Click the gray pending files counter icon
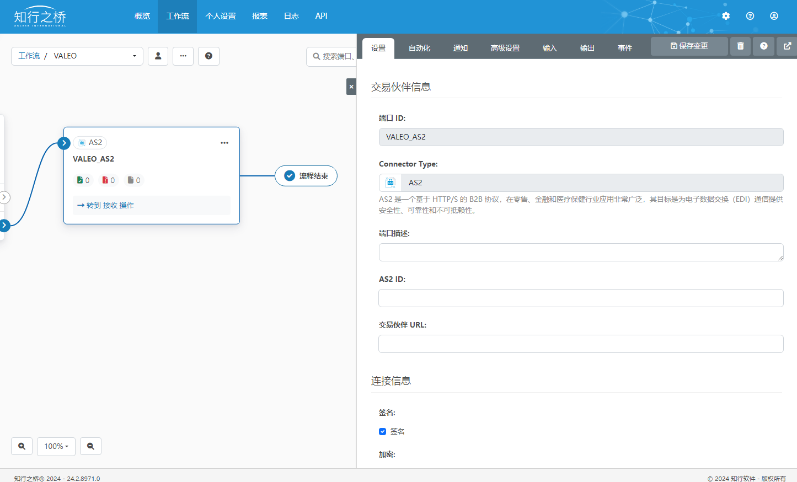This screenshot has height=482, width=797. pyautogui.click(x=131, y=180)
